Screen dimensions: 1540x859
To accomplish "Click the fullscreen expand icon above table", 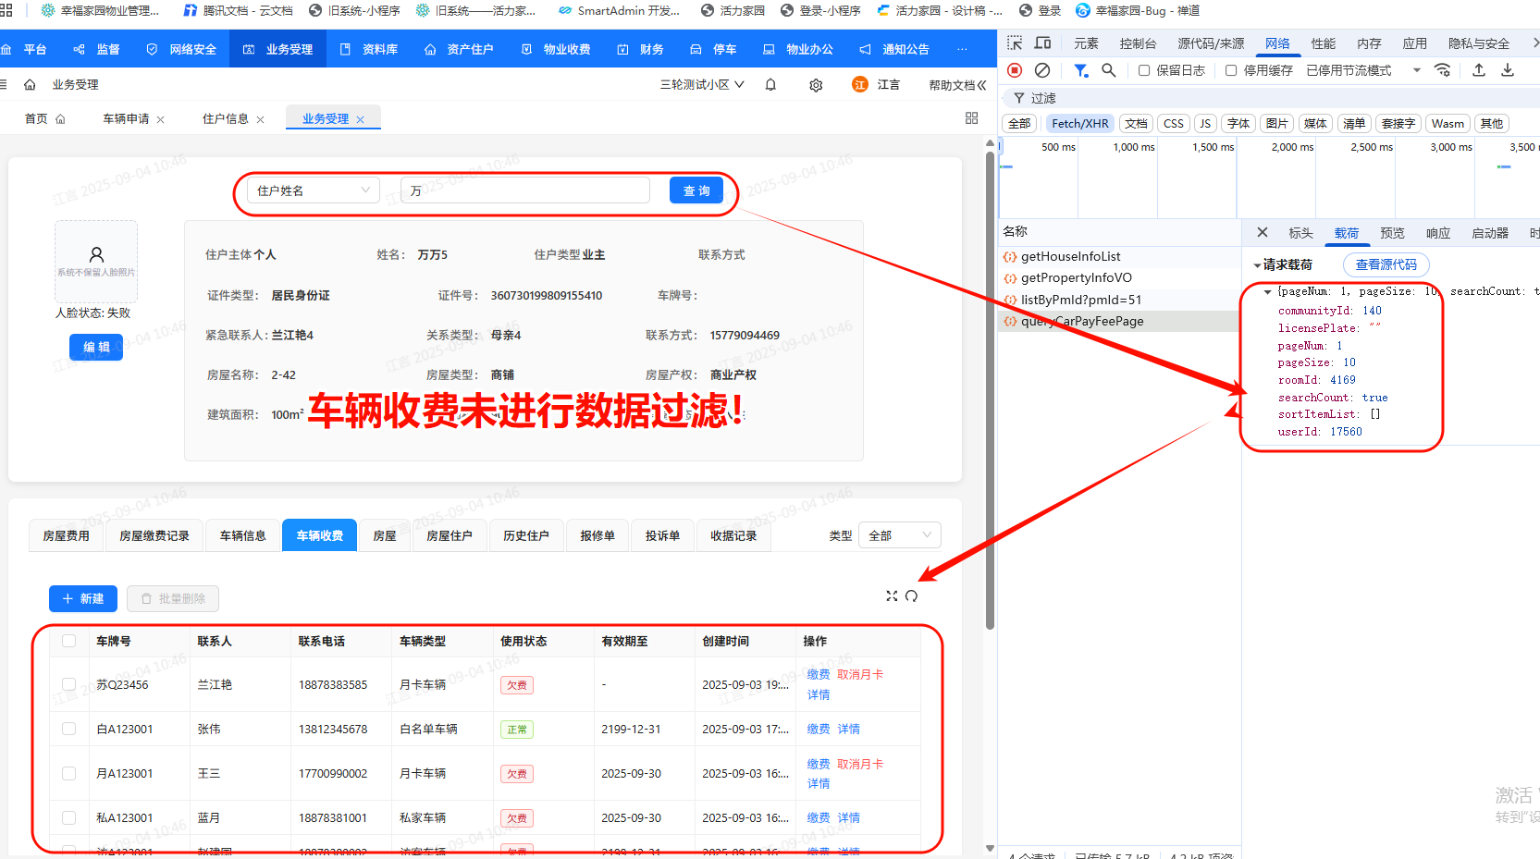I will pyautogui.click(x=892, y=596).
